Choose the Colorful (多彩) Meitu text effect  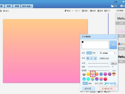pyautogui.click(x=121, y=44)
